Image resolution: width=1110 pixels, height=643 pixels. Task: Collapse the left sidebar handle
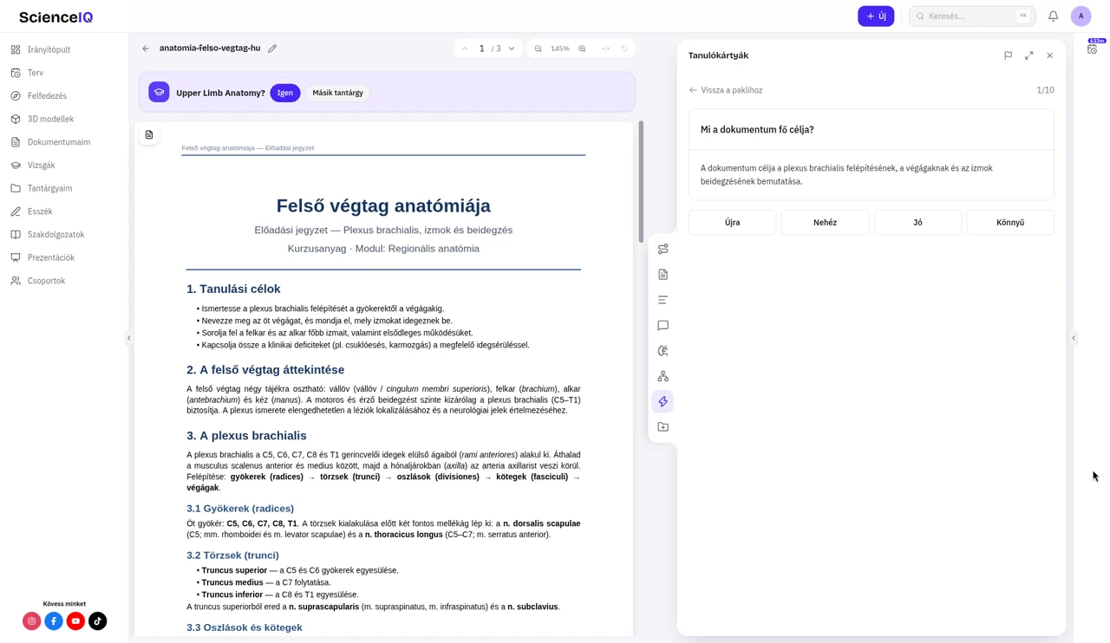128,338
